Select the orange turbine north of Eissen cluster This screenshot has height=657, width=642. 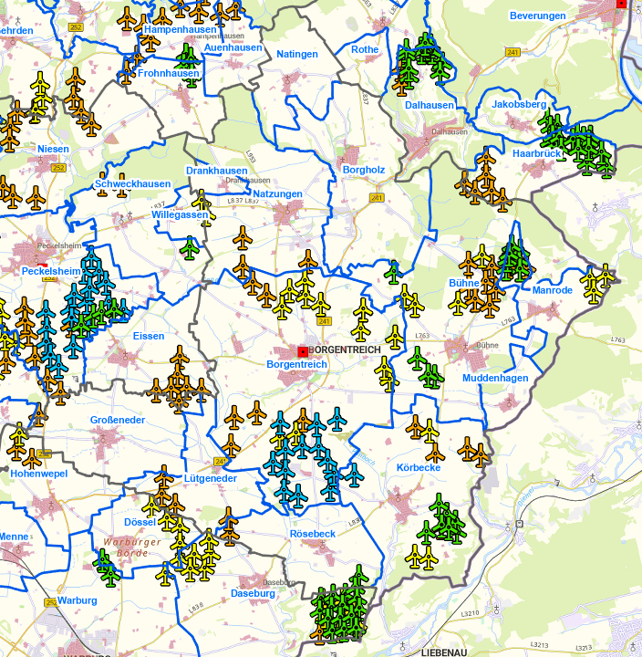click(x=180, y=357)
